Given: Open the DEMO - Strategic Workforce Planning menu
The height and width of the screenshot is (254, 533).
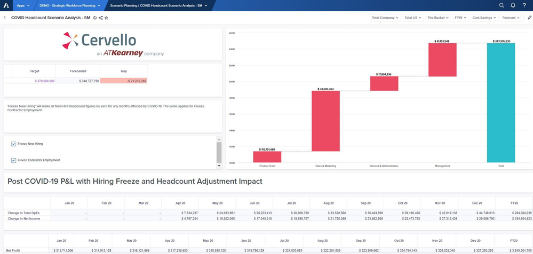Looking at the screenshot, I should (70, 5).
